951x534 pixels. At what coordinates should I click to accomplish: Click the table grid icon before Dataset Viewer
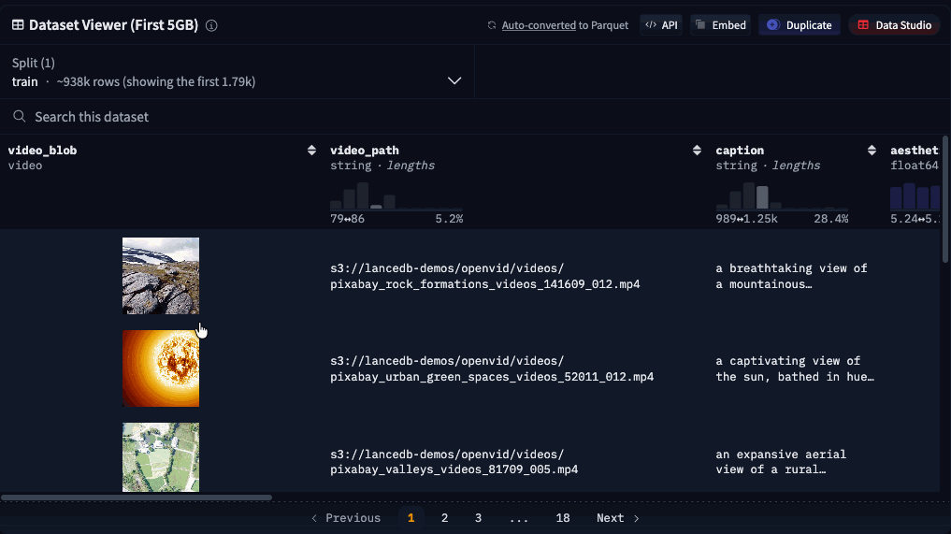coord(18,25)
